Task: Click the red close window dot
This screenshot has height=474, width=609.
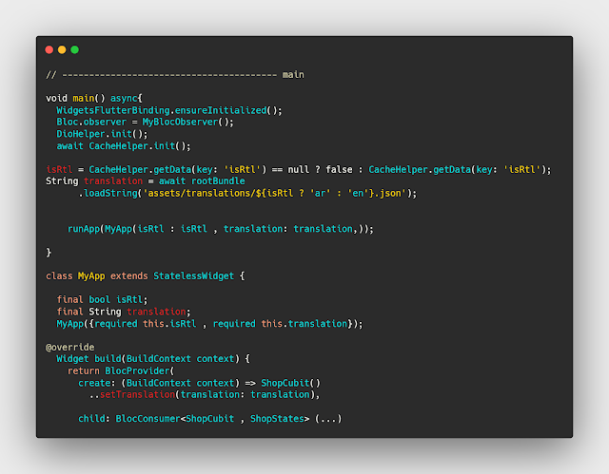Action: click(49, 49)
